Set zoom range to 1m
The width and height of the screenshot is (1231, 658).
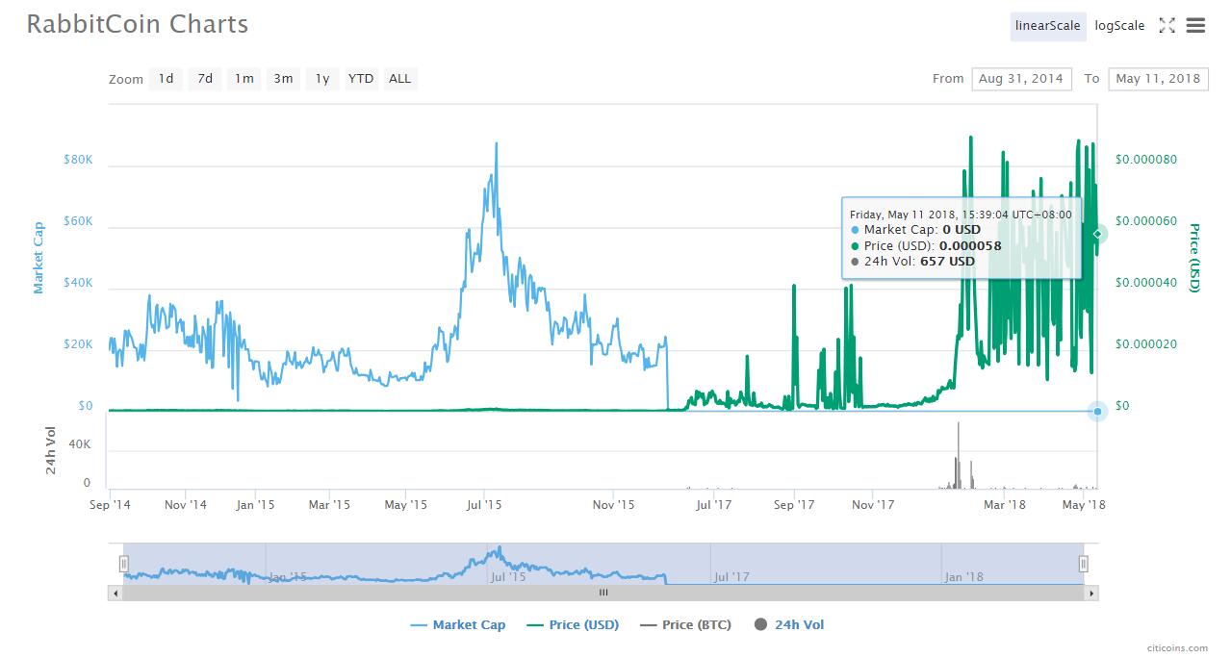[244, 79]
